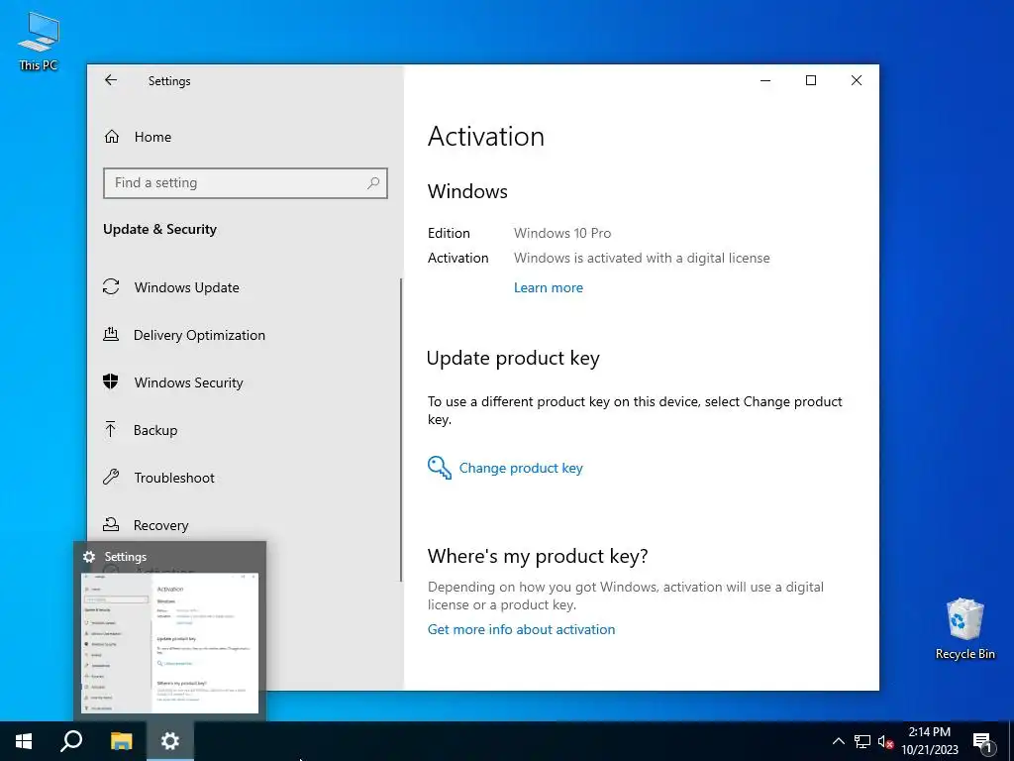This screenshot has height=761, width=1014.
Task: Open the clock showing 2:14 PM
Action: (930, 741)
